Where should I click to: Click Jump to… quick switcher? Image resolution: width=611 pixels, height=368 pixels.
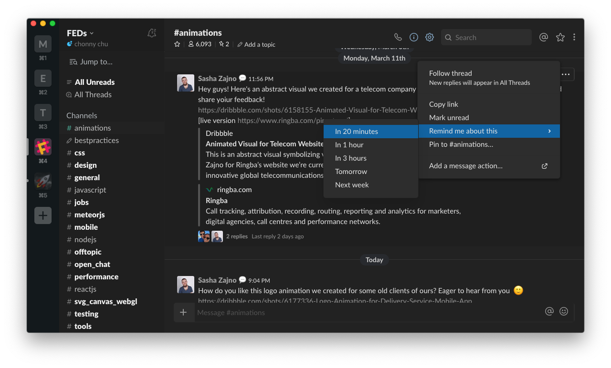[91, 61]
